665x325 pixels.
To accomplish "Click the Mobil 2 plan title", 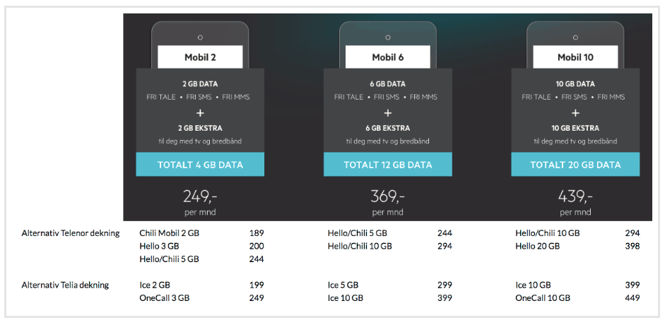I will pos(200,57).
